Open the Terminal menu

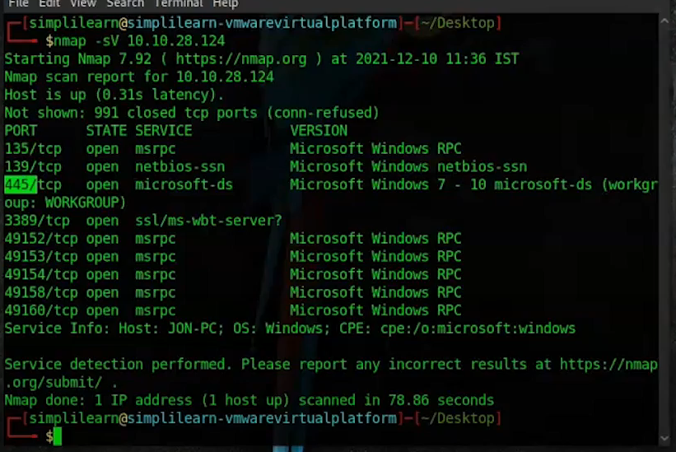[x=179, y=4]
